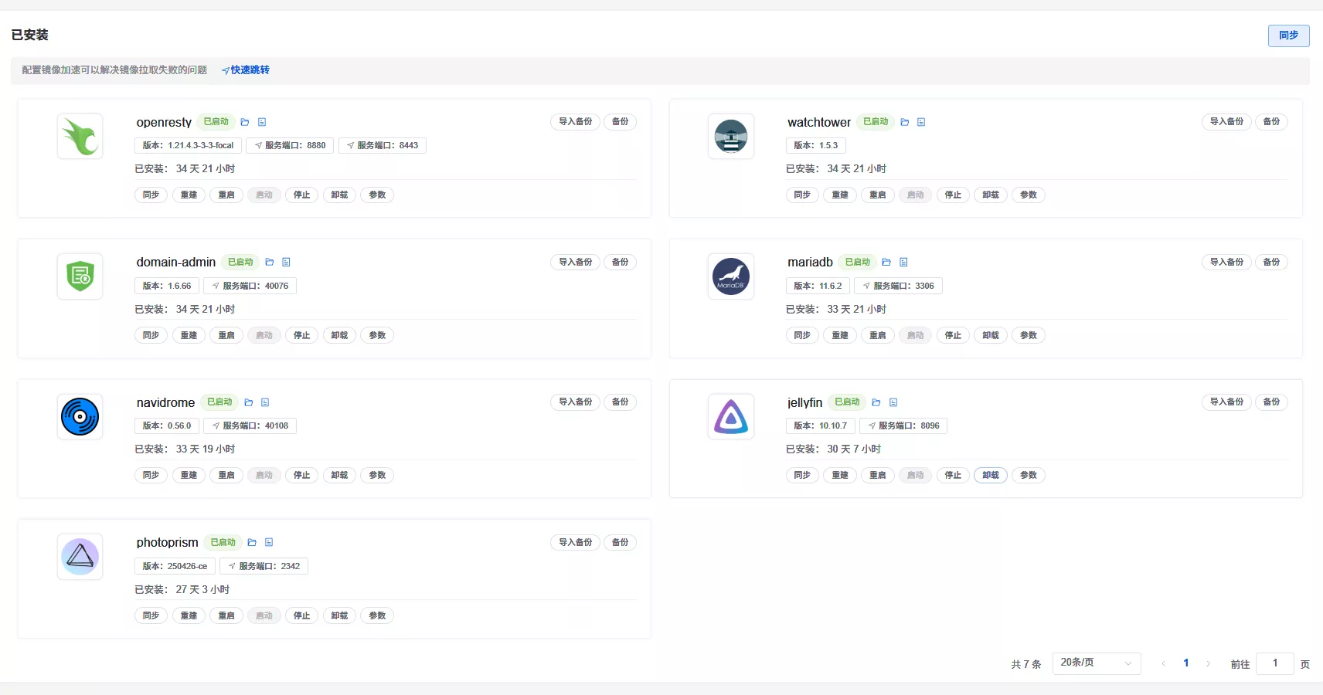Open the 20条/页 page size dropdown
1323x695 pixels.
point(1096,663)
